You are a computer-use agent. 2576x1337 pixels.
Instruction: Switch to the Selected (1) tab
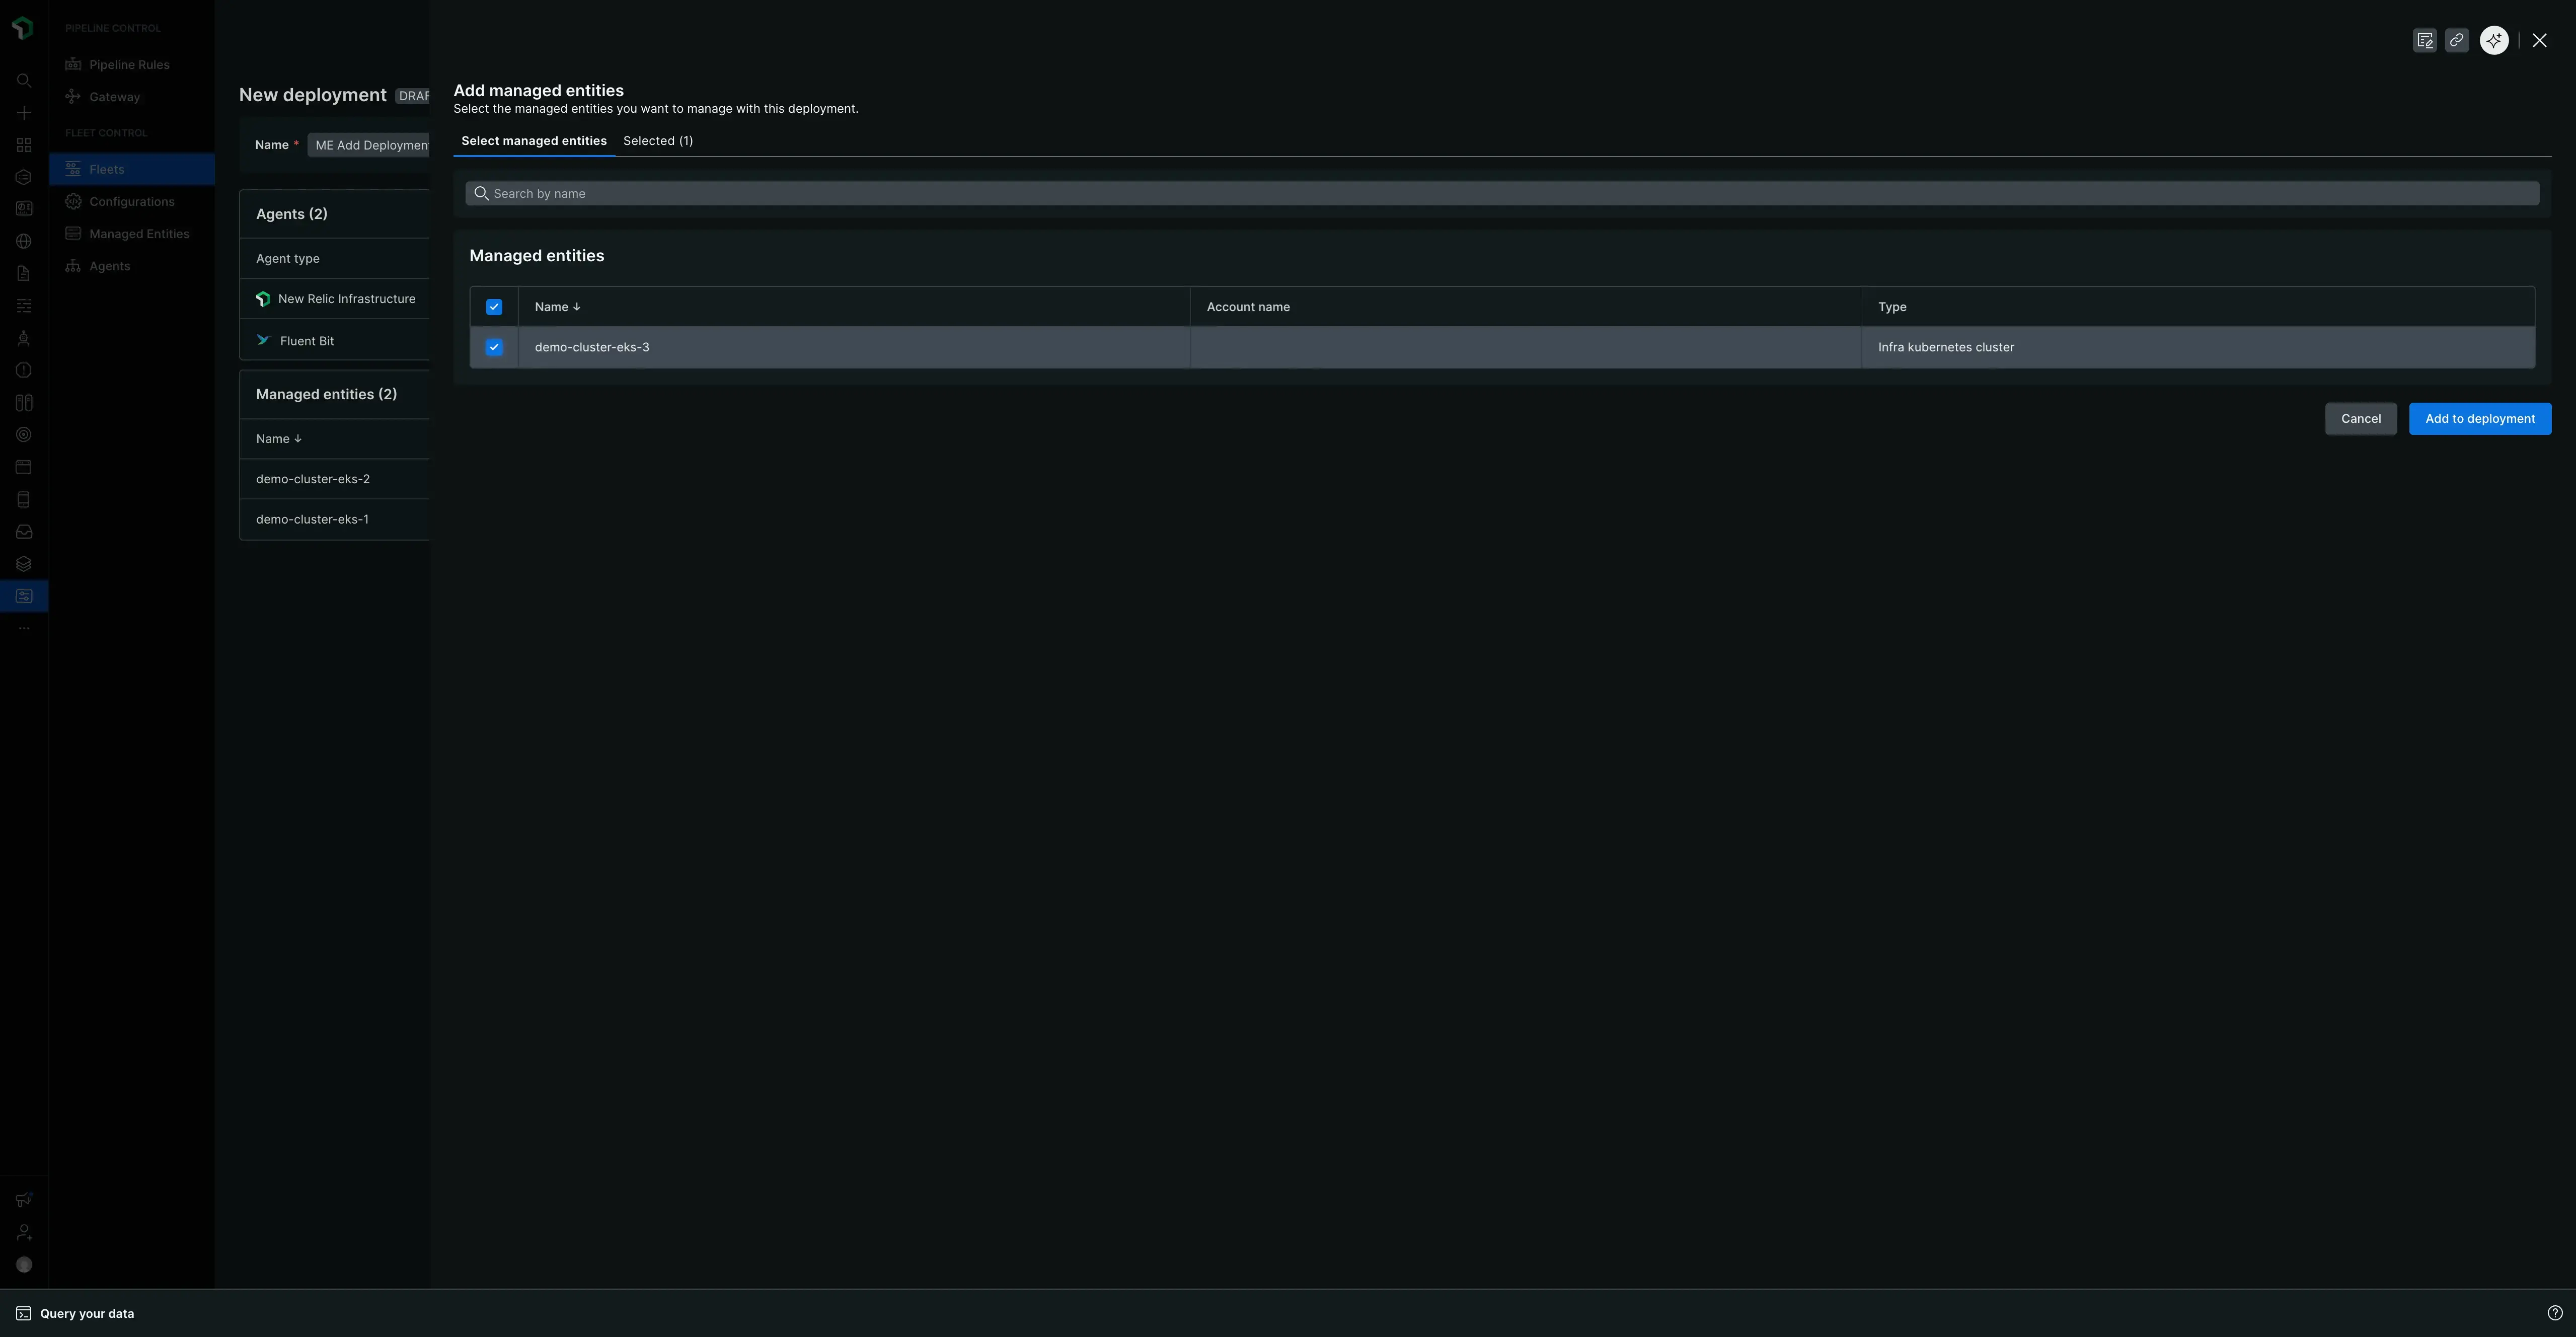pyautogui.click(x=658, y=141)
